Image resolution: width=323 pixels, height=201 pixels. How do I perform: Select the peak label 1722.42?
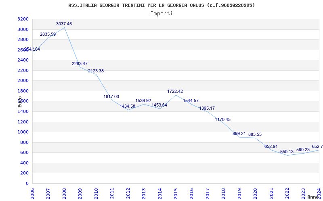[175, 92]
